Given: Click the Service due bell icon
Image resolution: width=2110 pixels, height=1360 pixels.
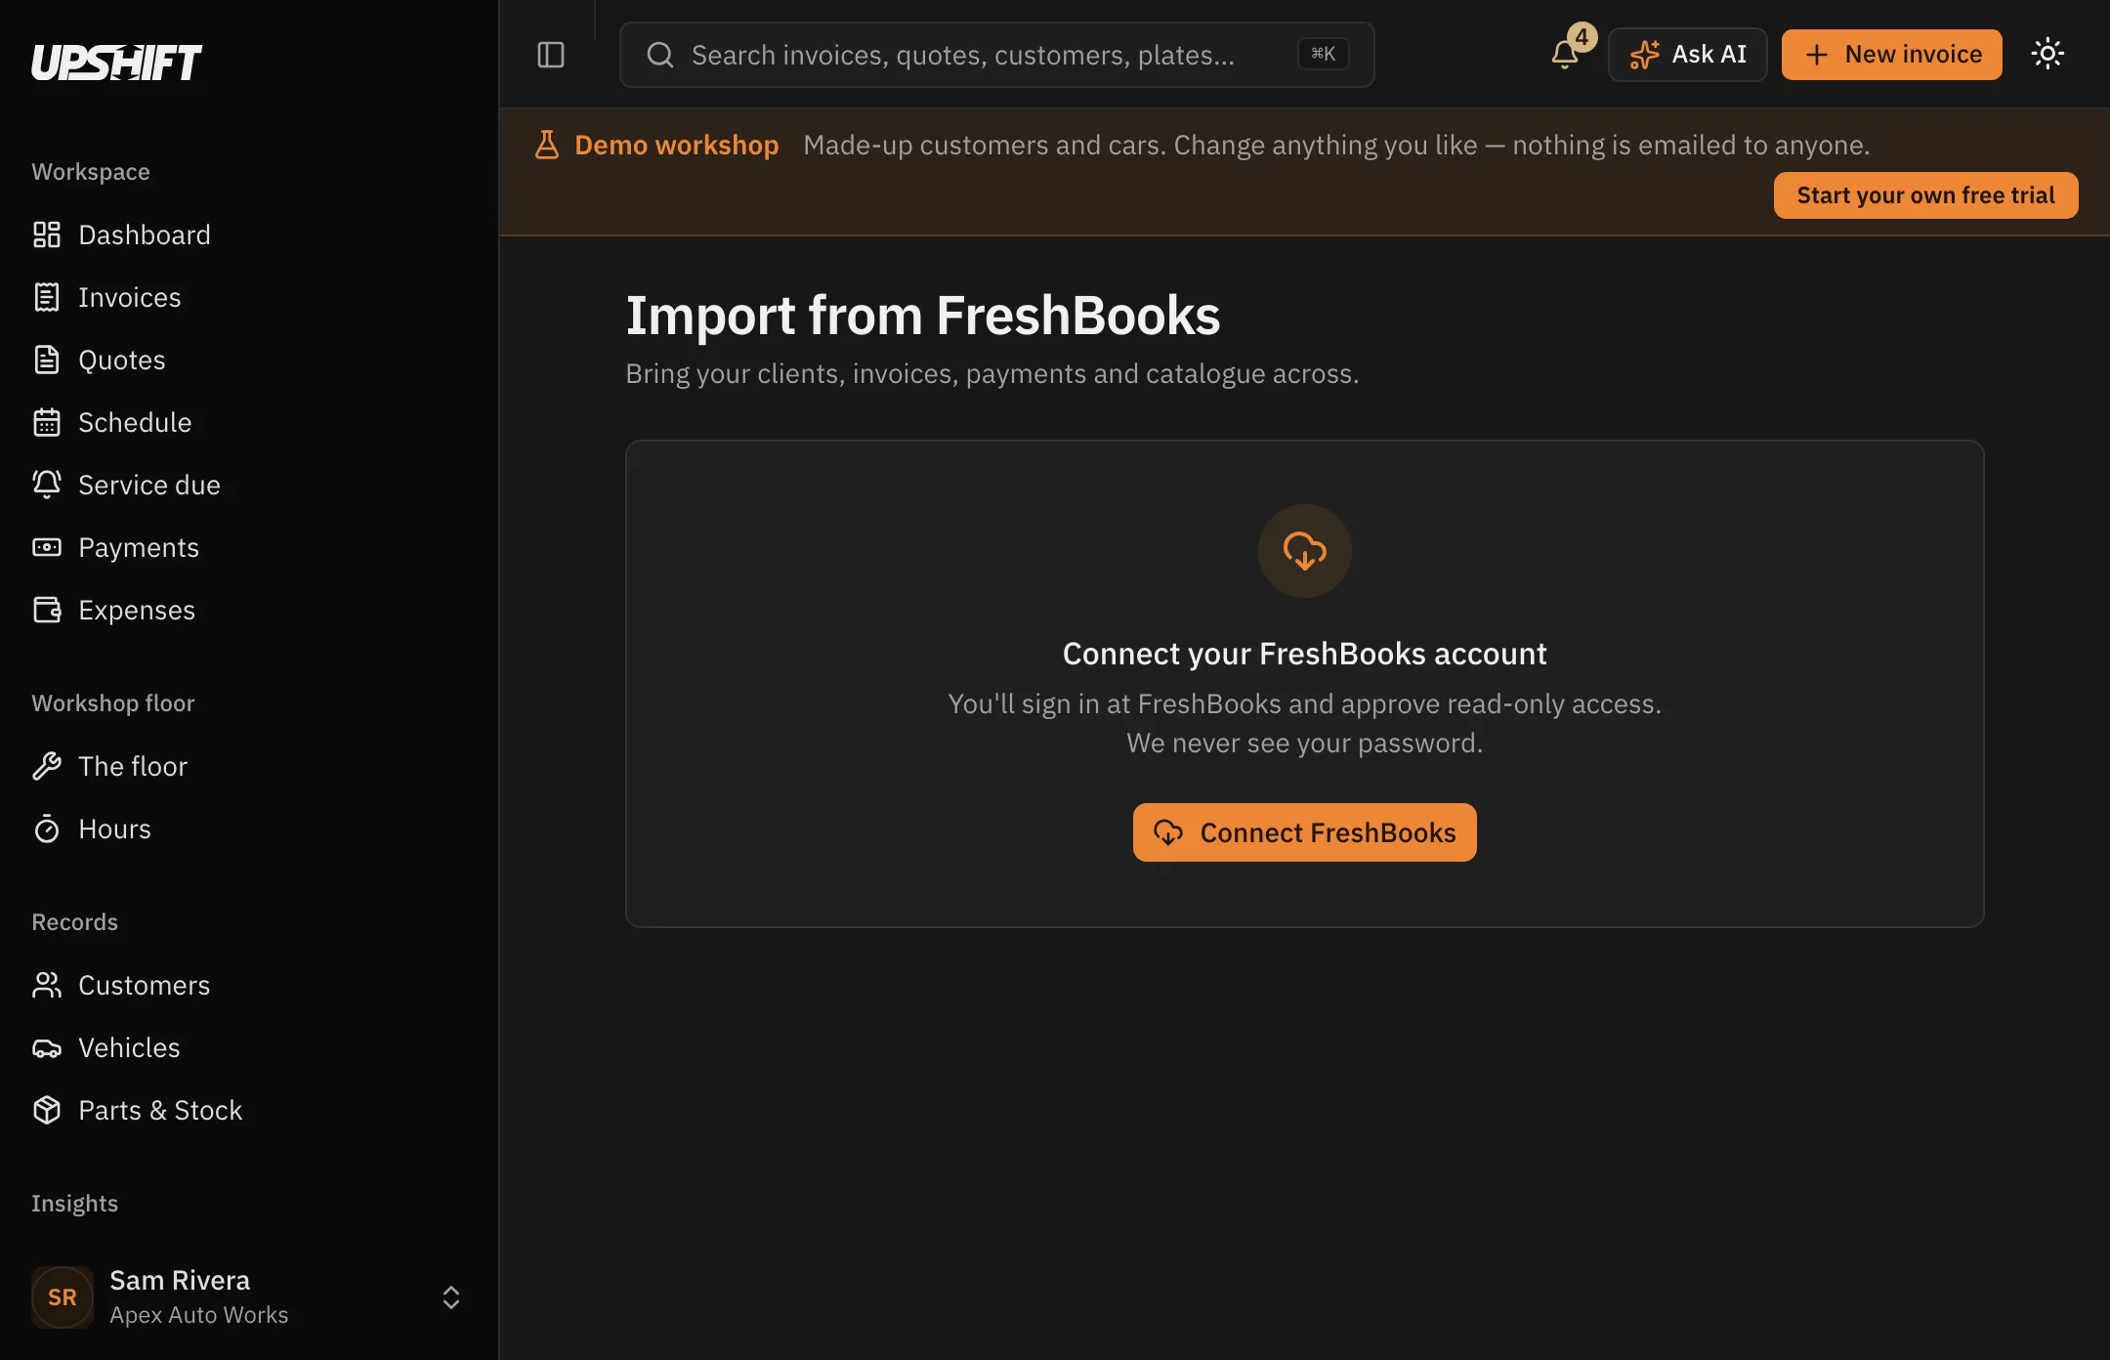Looking at the screenshot, I should click(47, 485).
